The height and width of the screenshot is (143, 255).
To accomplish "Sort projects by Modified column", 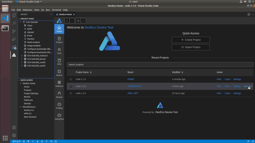I will point(182,72).
